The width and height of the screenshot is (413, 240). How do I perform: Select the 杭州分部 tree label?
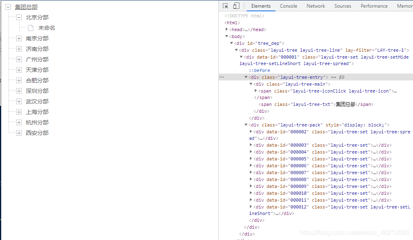[37, 123]
